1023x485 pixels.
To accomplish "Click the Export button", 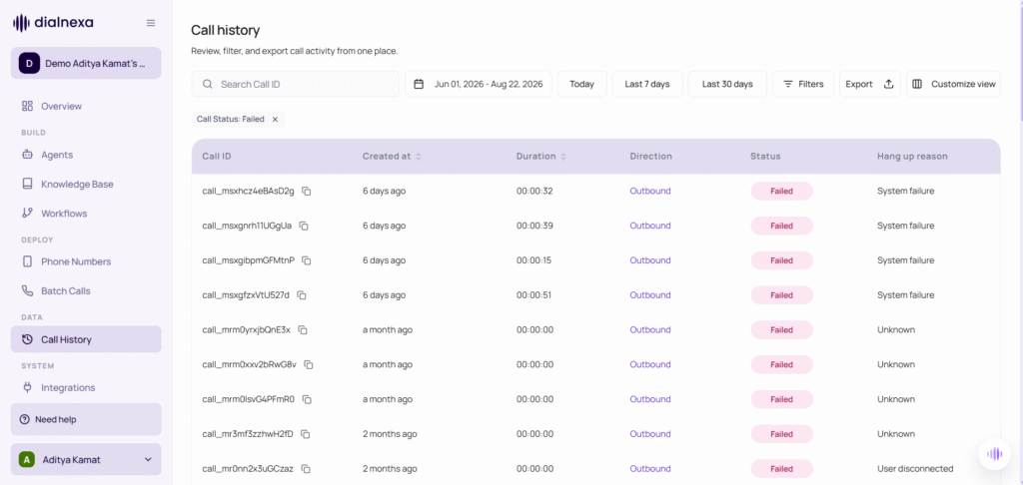I will click(x=870, y=84).
